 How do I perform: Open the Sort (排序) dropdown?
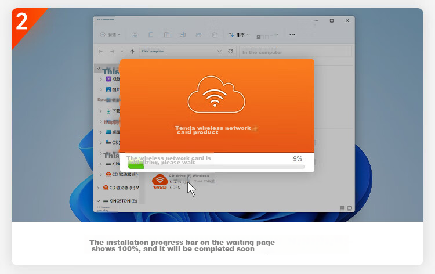pyautogui.click(x=238, y=35)
